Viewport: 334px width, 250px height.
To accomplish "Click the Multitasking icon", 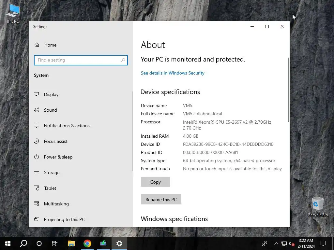I will tap(37, 204).
